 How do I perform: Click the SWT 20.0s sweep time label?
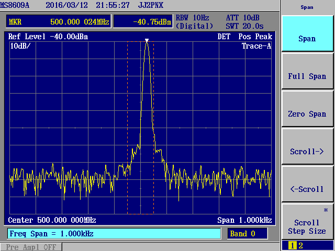(x=244, y=26)
